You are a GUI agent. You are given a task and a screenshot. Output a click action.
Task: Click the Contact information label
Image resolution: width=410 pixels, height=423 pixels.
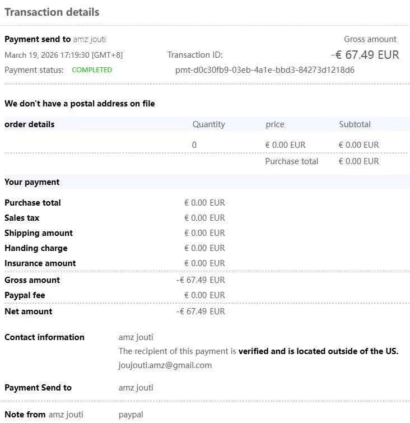point(44,337)
